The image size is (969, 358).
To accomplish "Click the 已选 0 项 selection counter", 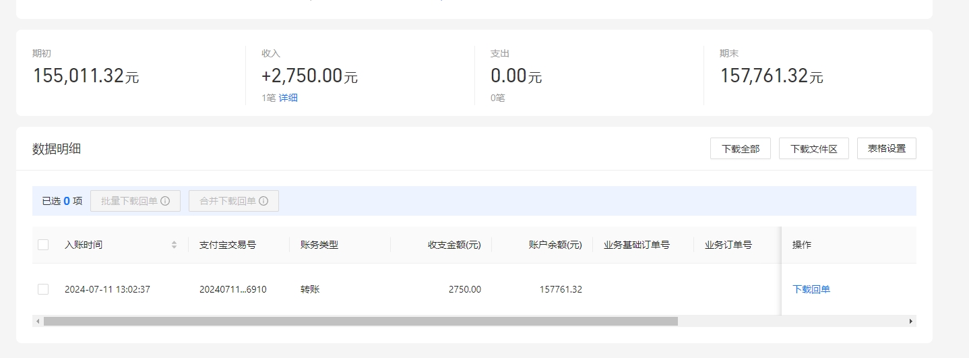I will pos(62,201).
